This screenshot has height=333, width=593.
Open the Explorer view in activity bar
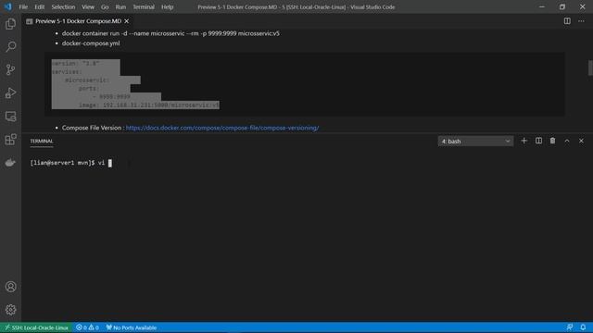click(x=10, y=24)
